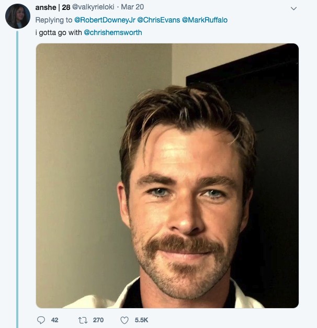Click the "Replying to" label

click(53, 20)
